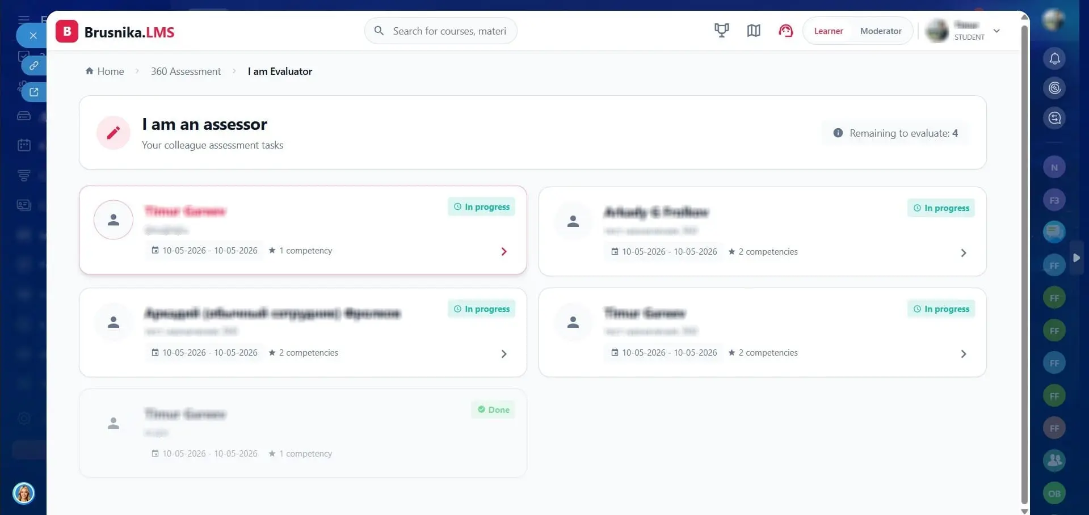Open the blue chat message bubble icon

click(1054, 232)
